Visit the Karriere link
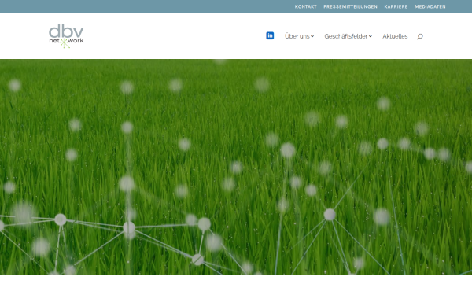This screenshot has width=472, height=295. click(x=396, y=6)
